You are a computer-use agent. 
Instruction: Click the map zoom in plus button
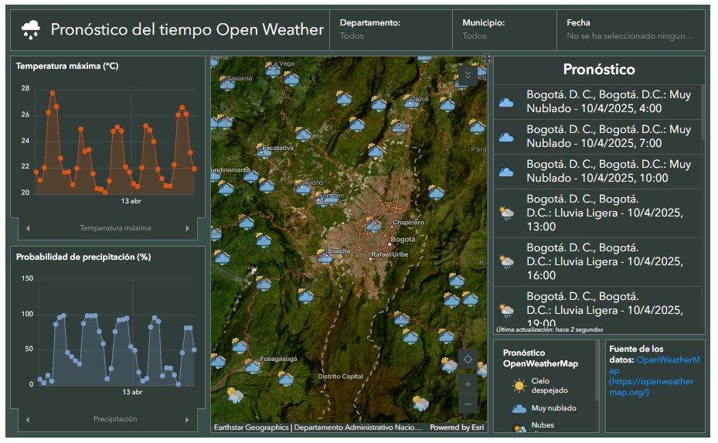click(468, 384)
